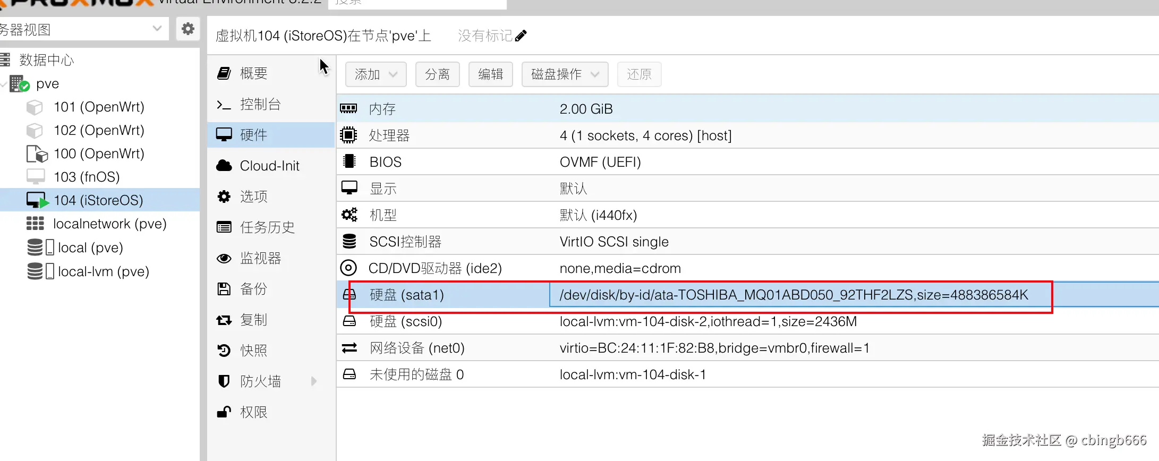Select the CD/DVD驱动器 (ide2) row
Viewport: 1159px width, 461px height.
[x=748, y=268]
